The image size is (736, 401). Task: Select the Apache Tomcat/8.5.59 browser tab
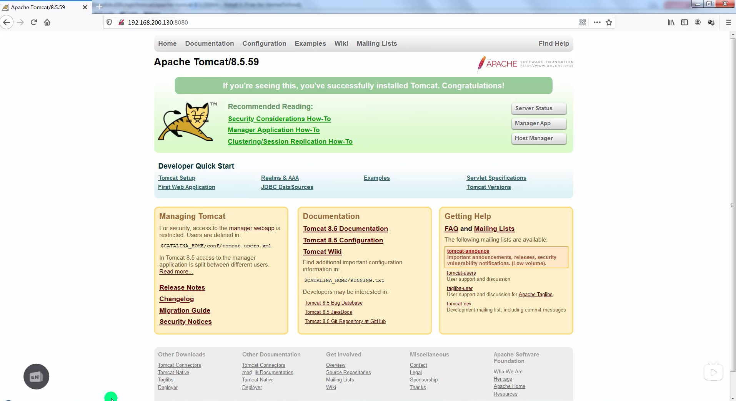[46, 7]
